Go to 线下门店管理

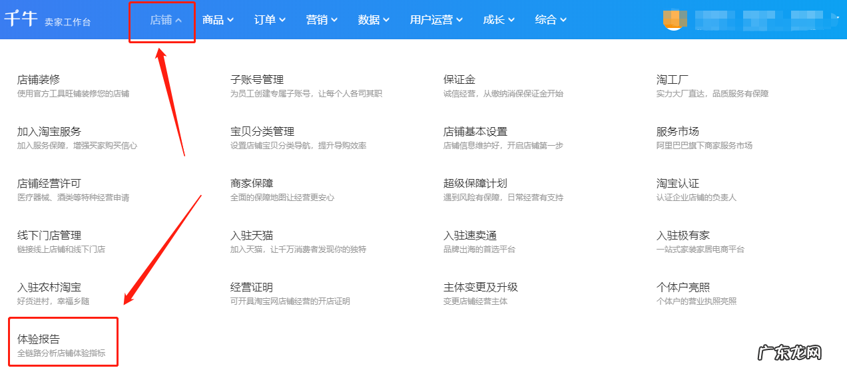click(x=49, y=235)
